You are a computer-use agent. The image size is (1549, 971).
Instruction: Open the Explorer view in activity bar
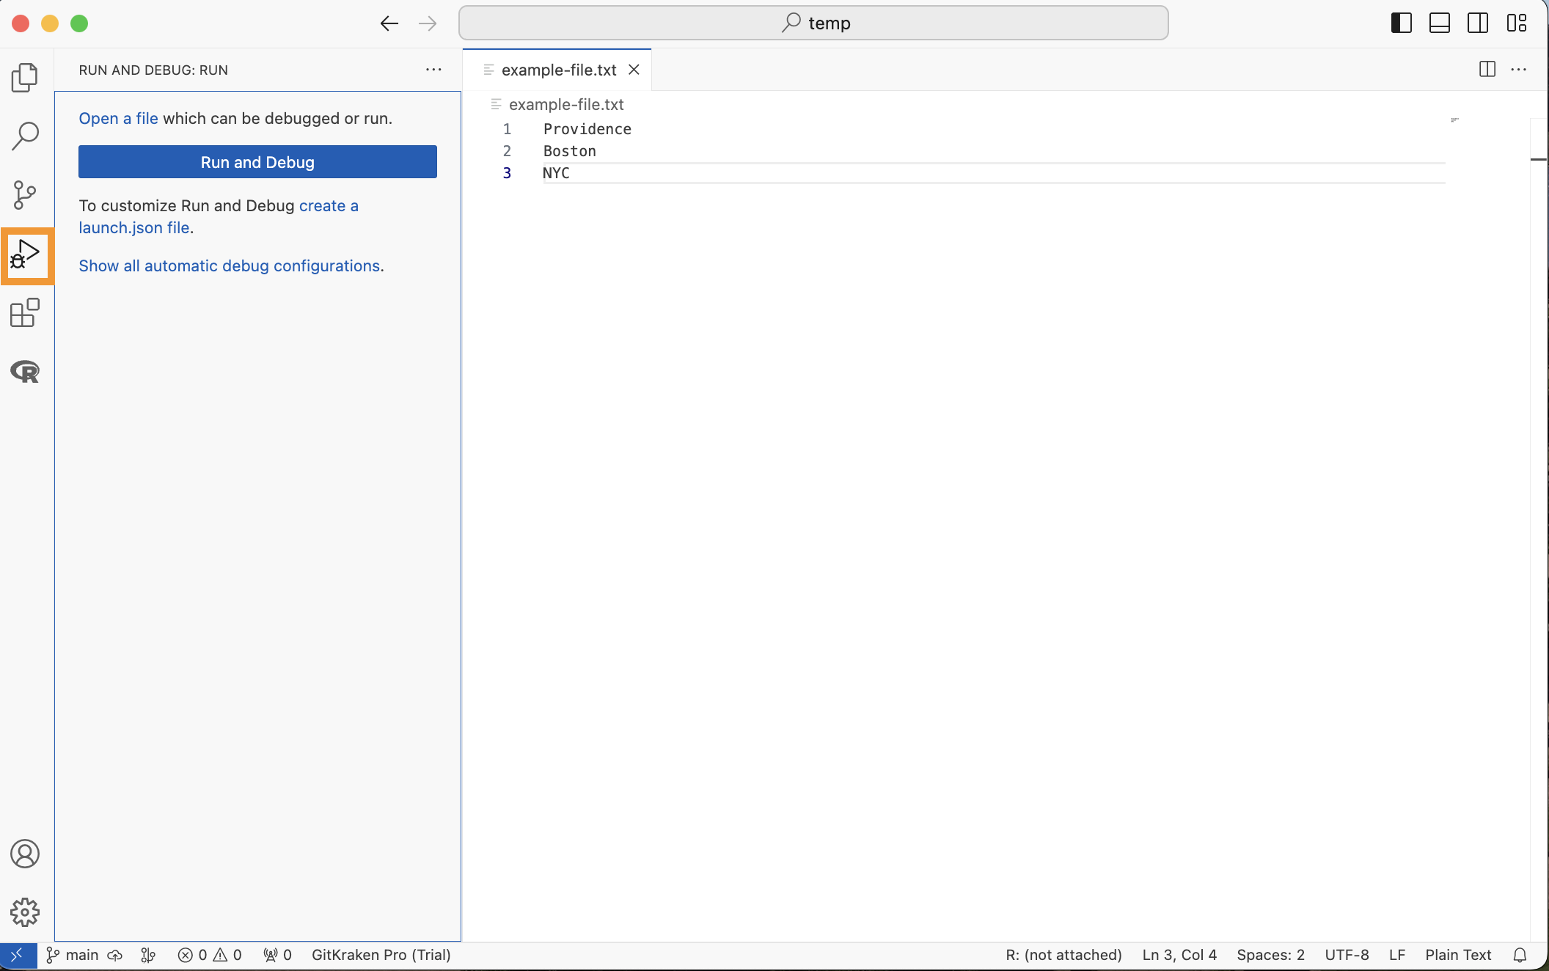[25, 78]
